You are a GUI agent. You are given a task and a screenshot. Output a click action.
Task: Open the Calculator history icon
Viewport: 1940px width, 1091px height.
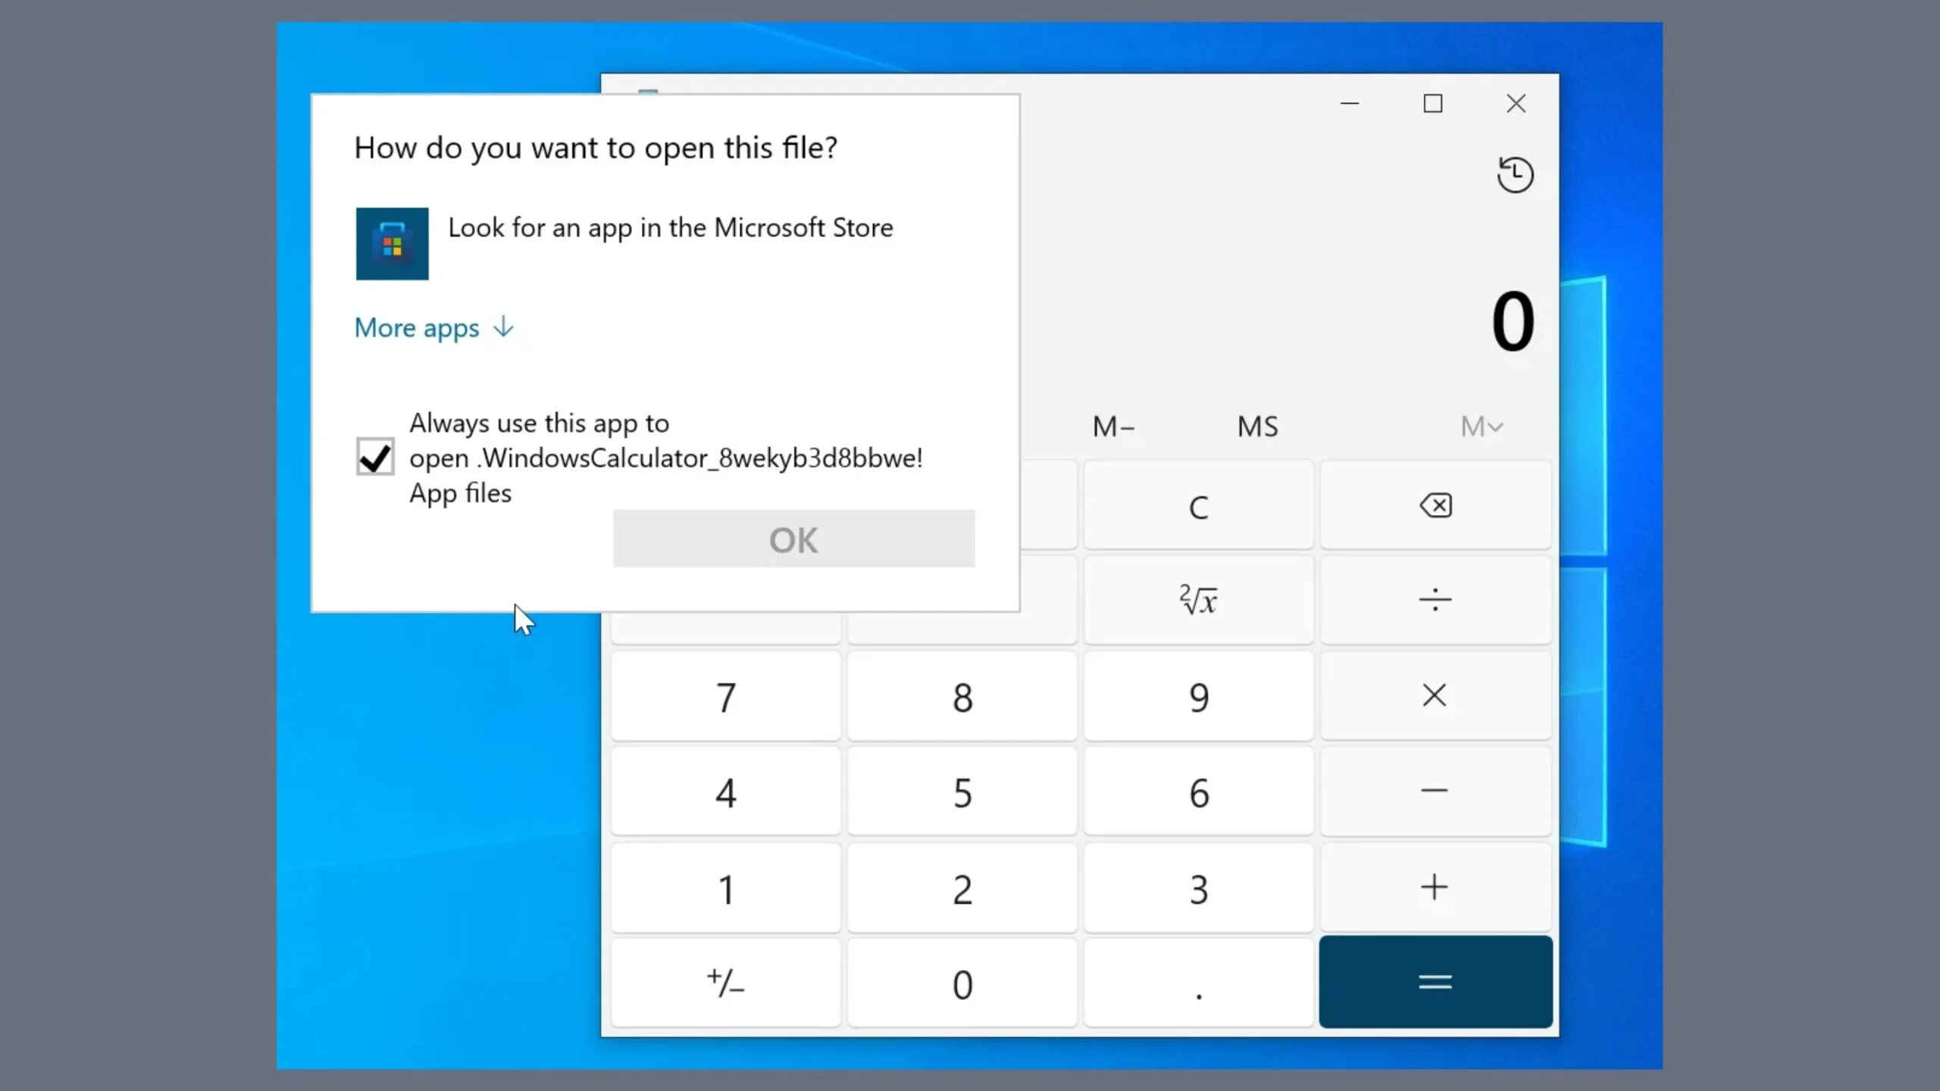pos(1515,174)
